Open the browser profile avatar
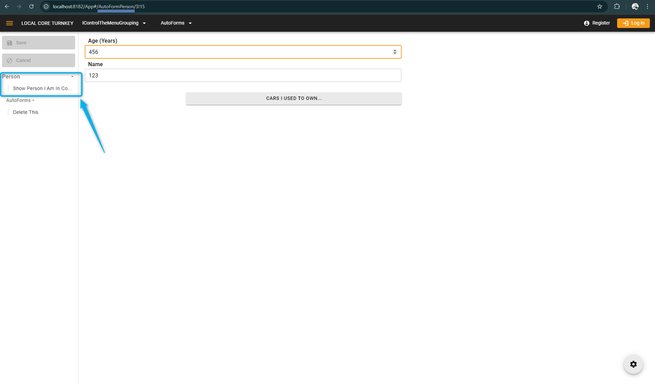Image resolution: width=655 pixels, height=384 pixels. coord(635,6)
